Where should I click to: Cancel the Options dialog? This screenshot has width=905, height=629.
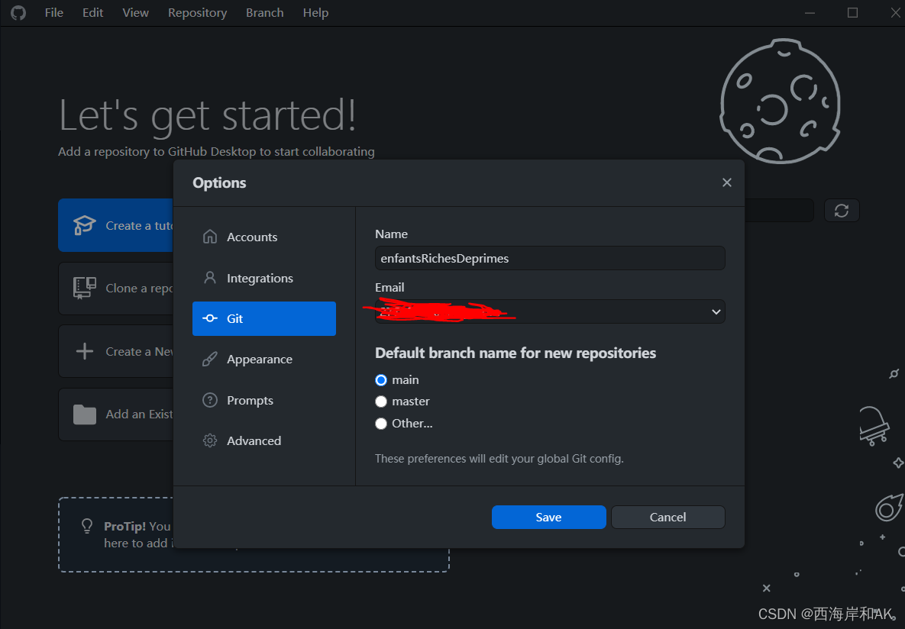tap(667, 517)
